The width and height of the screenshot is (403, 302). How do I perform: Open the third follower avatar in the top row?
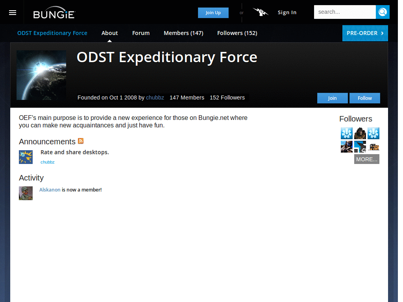(373, 133)
